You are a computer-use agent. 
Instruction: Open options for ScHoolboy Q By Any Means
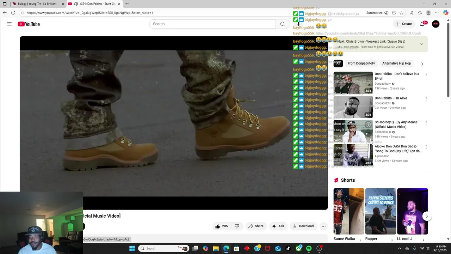426,123
